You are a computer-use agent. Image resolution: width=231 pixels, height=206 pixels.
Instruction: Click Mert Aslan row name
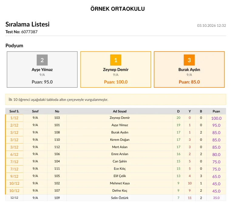120,147
